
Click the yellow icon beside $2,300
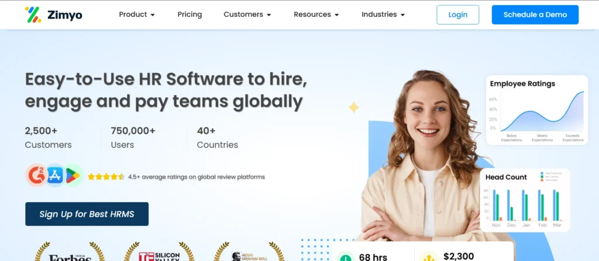pyautogui.click(x=428, y=256)
